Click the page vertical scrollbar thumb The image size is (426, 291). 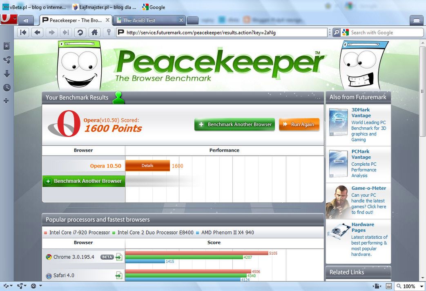pos(422,91)
